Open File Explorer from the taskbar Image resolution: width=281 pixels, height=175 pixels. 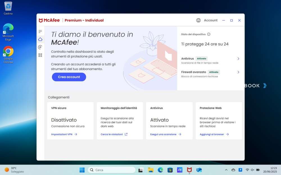tap(151, 170)
